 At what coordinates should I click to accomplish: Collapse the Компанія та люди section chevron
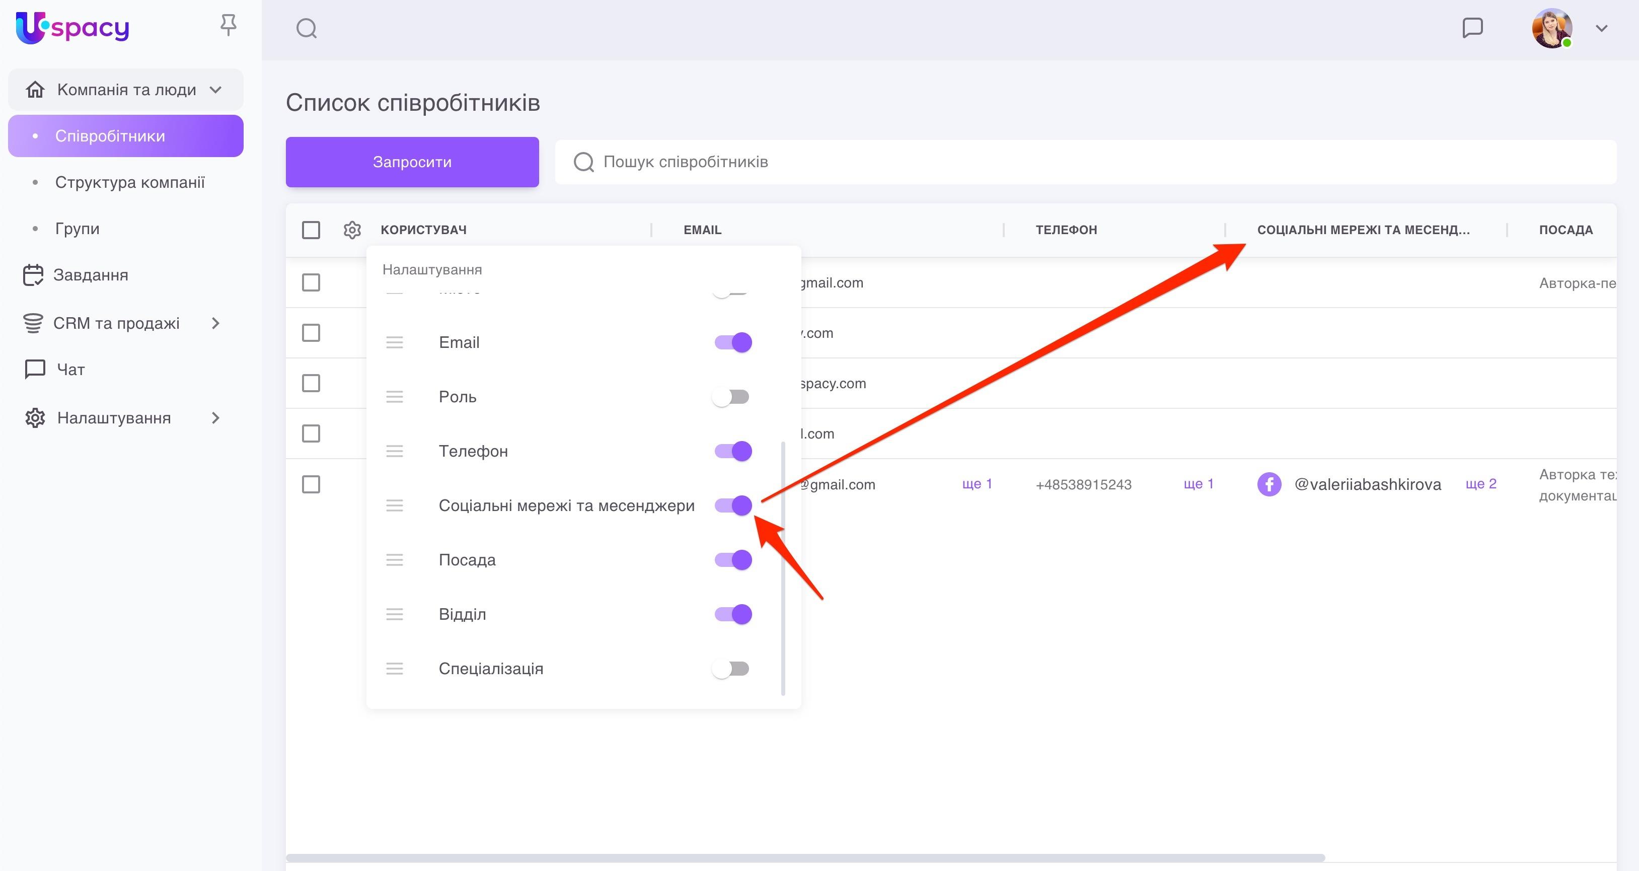coord(215,90)
